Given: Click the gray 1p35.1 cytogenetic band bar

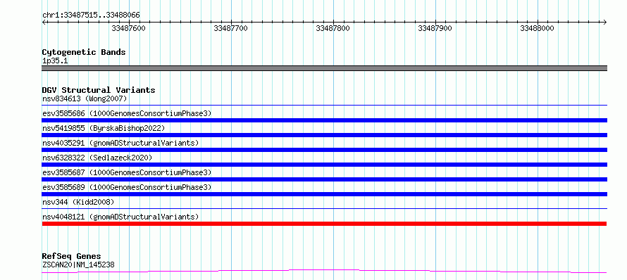Looking at the screenshot, I should click(324, 68).
